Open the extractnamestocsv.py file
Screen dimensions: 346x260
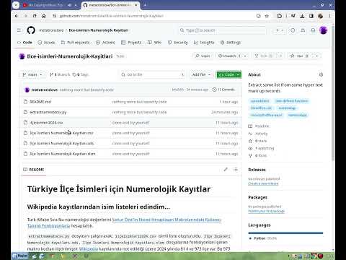[x=48, y=112]
